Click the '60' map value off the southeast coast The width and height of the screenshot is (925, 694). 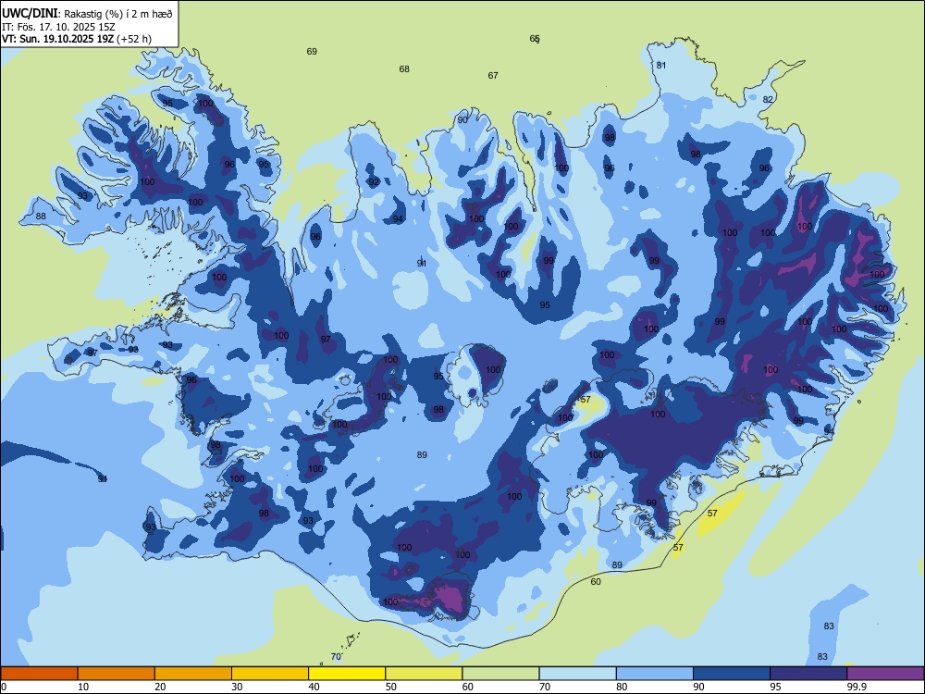click(x=596, y=581)
